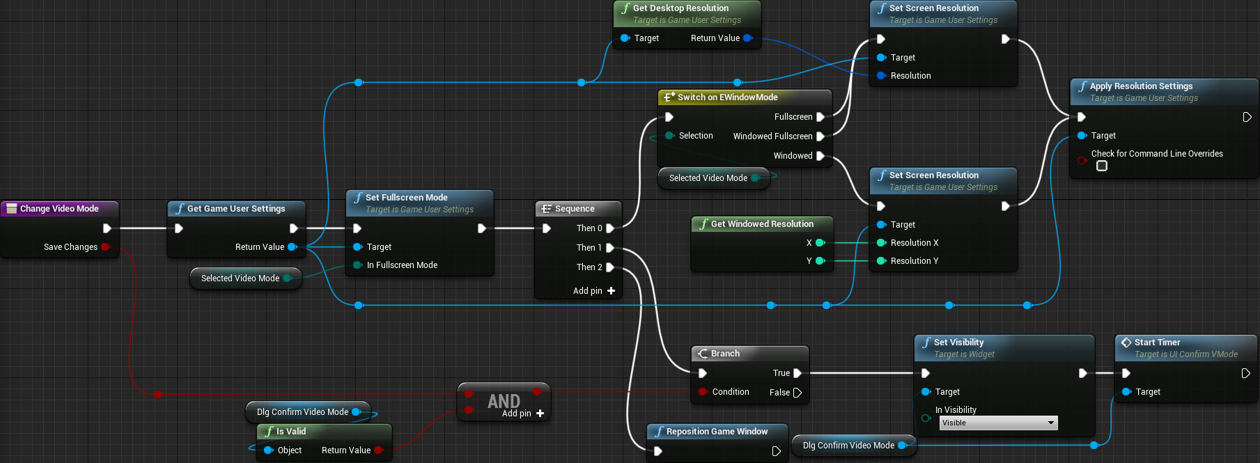1260x463 pixels.
Task: Click Add pin on Sequence node
Action: point(594,291)
